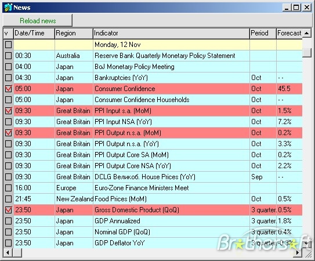Click the horizontal scrollbar right arrow

click(298, 252)
